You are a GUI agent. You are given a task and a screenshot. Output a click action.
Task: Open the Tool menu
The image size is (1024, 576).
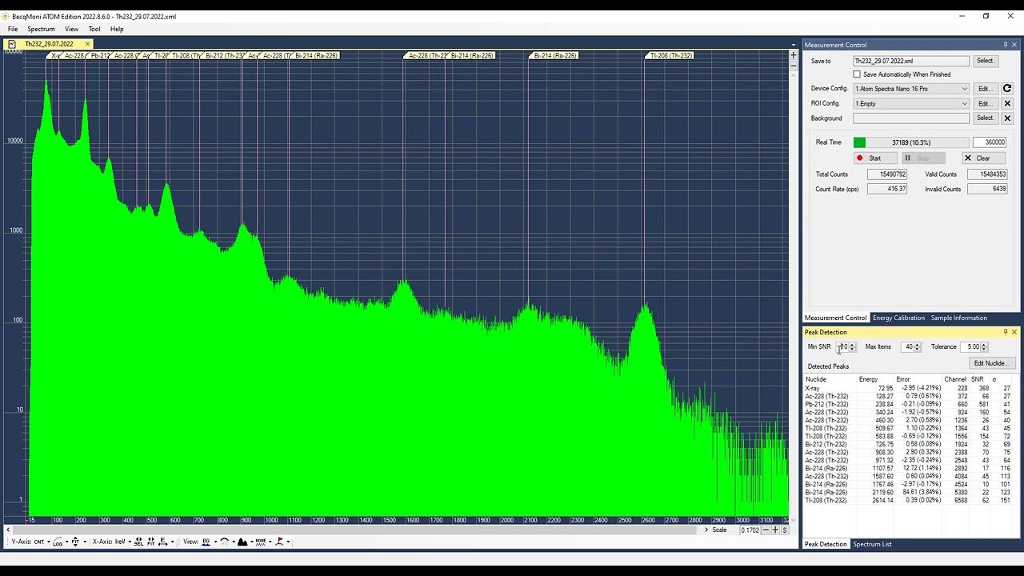point(94,29)
